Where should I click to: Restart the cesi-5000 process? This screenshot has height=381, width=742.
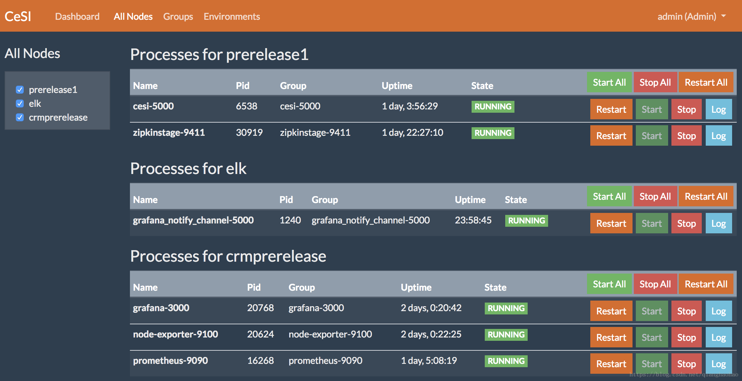pos(611,109)
